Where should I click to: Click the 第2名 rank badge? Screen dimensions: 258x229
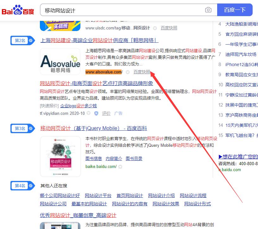coord(23,40)
